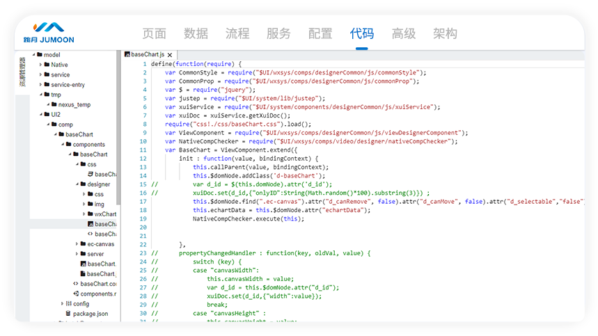The height and width of the screenshot is (336, 598).
Task: Collapse the UI2 folder arrow
Action: [41, 114]
